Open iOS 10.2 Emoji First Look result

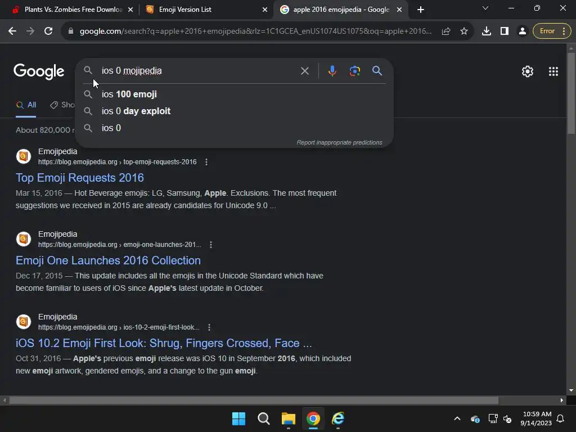point(164,343)
